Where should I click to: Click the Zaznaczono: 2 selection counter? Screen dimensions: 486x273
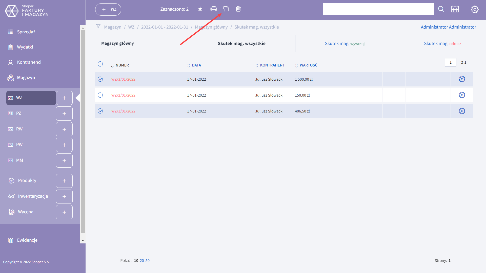pos(174,9)
